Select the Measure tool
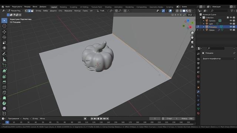Image resolution: width=237 pixels, height=133 pixels. coord(4,59)
